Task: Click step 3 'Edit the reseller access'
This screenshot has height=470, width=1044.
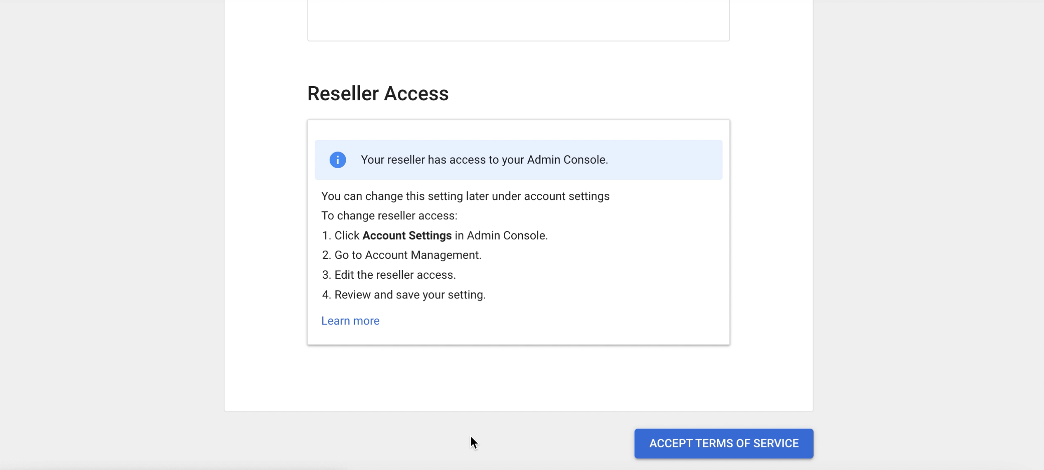Action: click(x=395, y=275)
